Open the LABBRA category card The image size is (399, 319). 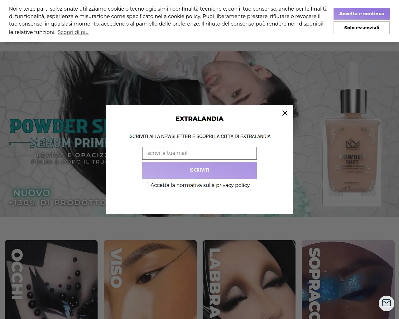(x=249, y=279)
